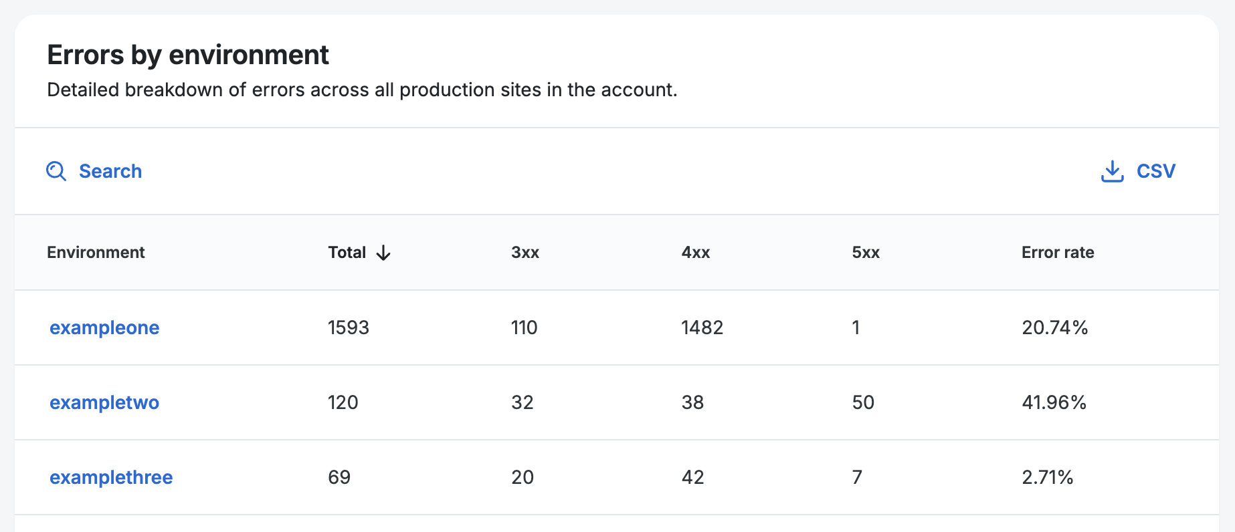Click the CSV download arrow icon
This screenshot has width=1235, height=532.
[x=1112, y=171]
